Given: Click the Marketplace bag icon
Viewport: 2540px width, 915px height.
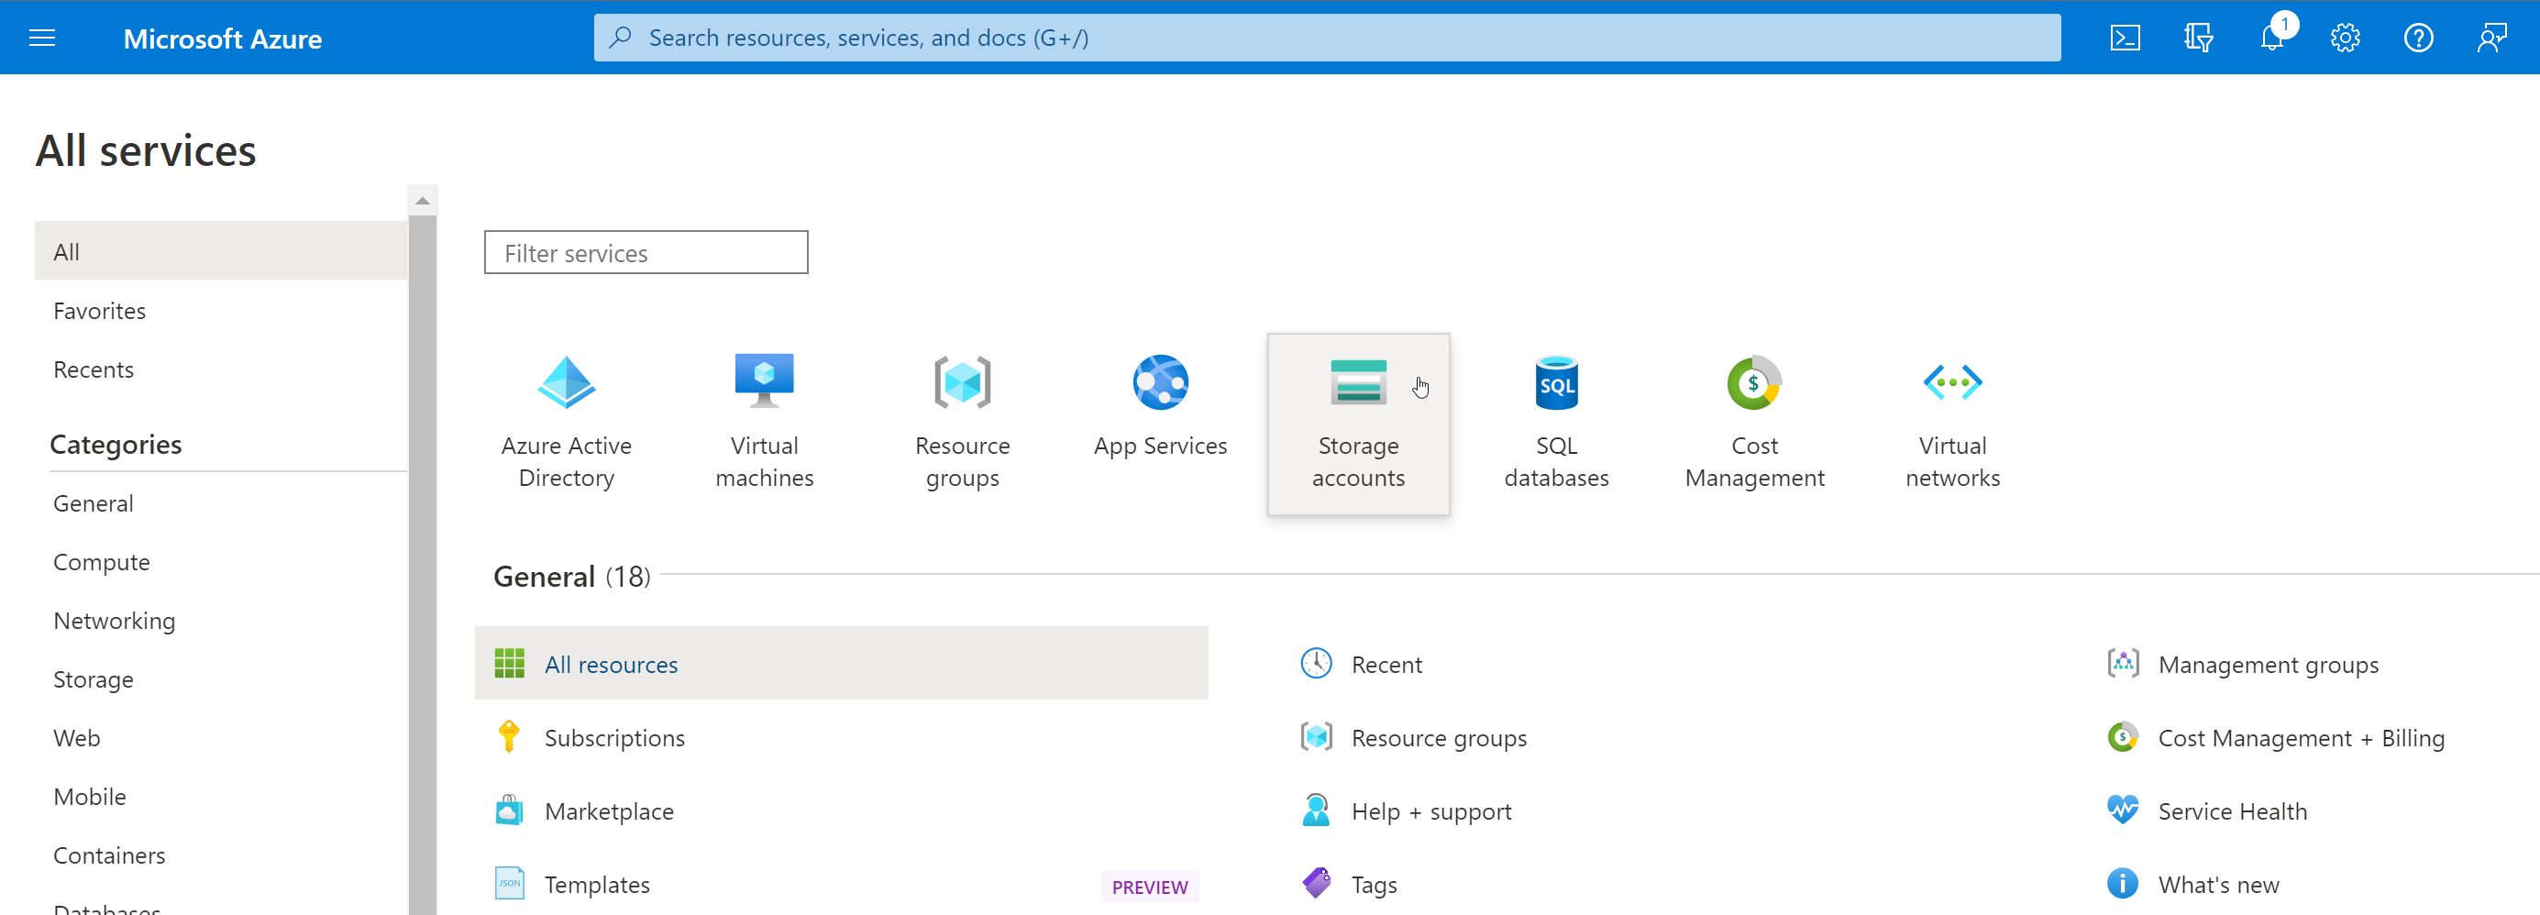Looking at the screenshot, I should pos(509,810).
